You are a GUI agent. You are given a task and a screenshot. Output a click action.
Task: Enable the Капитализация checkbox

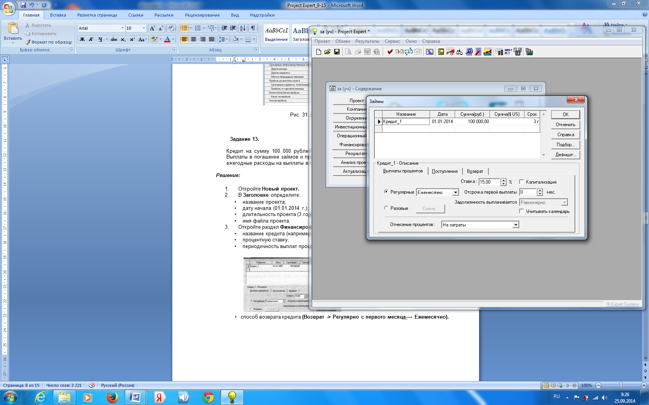point(522,182)
